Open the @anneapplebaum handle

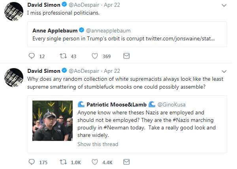coord(108,30)
